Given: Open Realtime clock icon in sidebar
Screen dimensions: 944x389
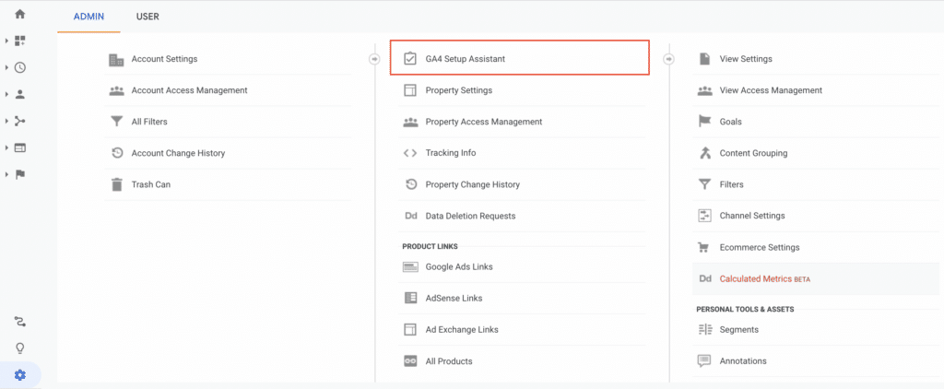Looking at the screenshot, I should (x=20, y=67).
